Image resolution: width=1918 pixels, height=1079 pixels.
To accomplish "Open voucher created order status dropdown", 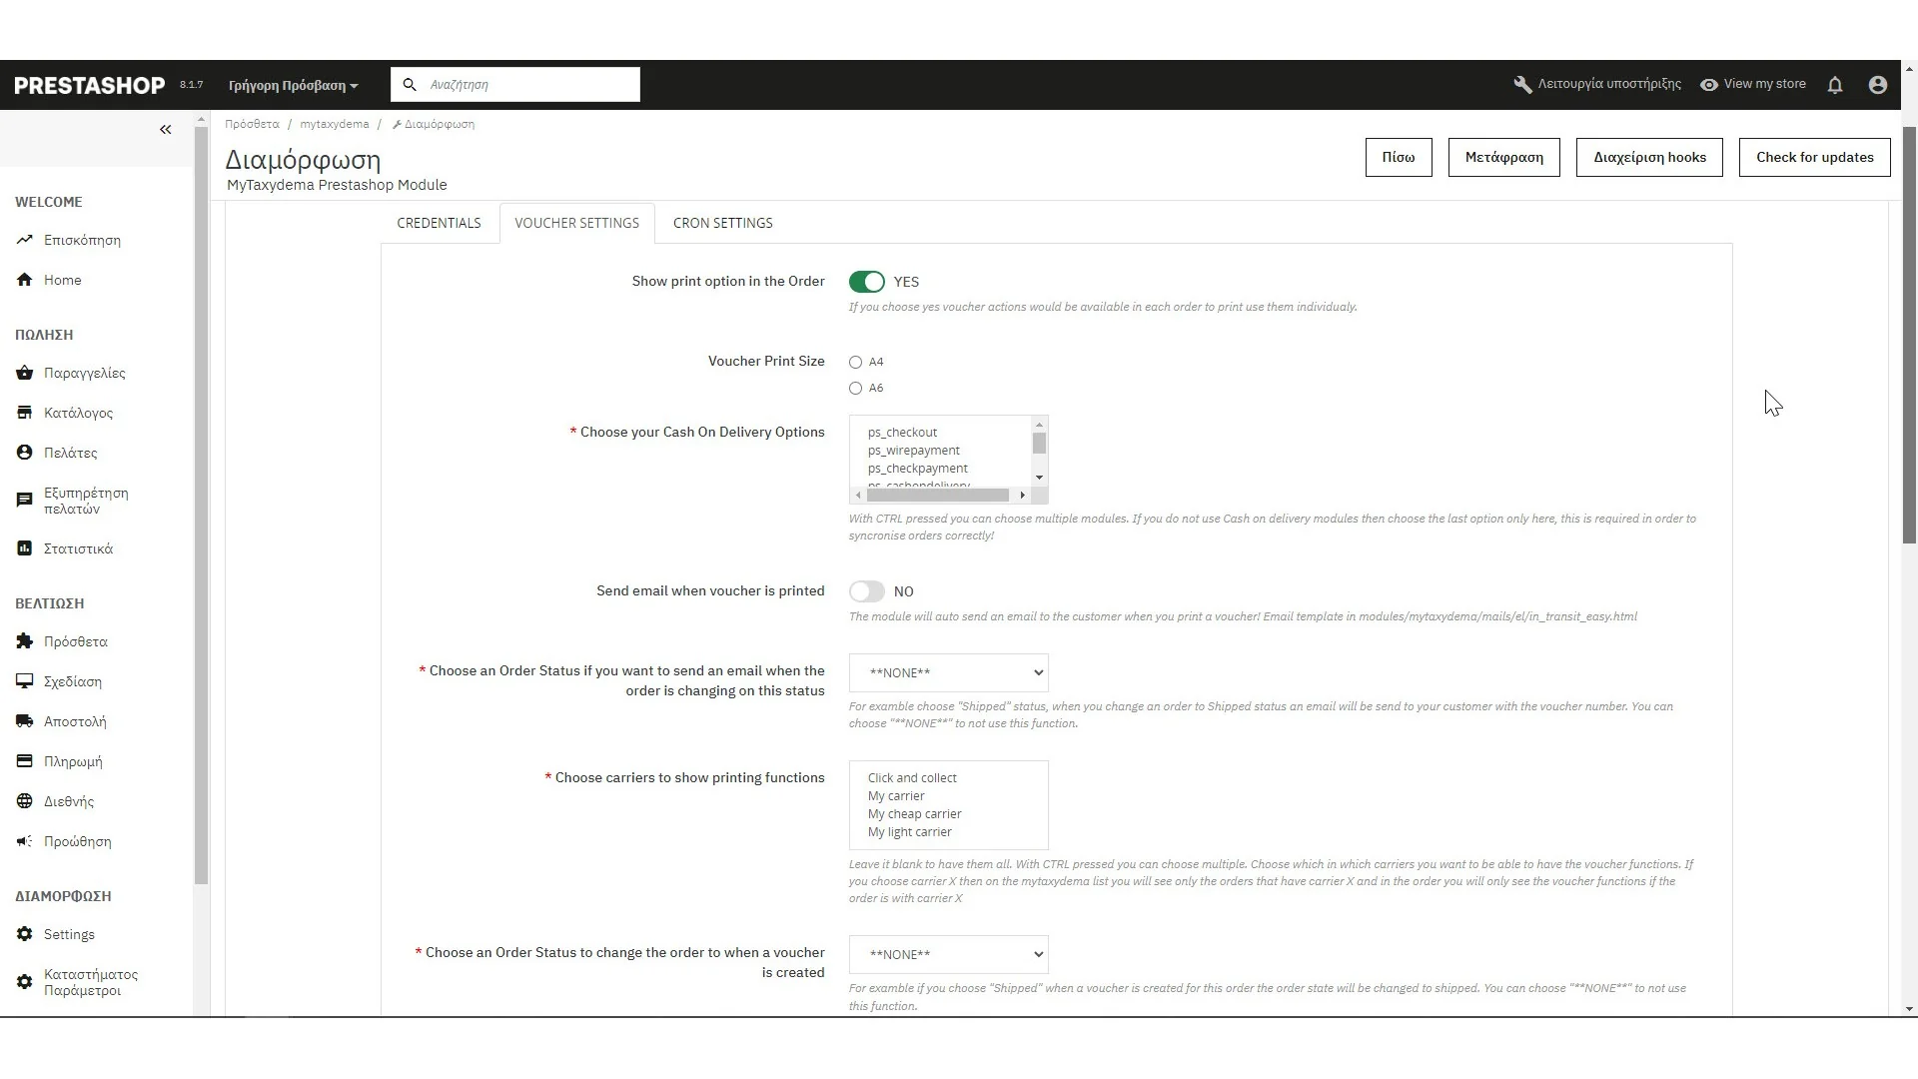I will 948,955.
